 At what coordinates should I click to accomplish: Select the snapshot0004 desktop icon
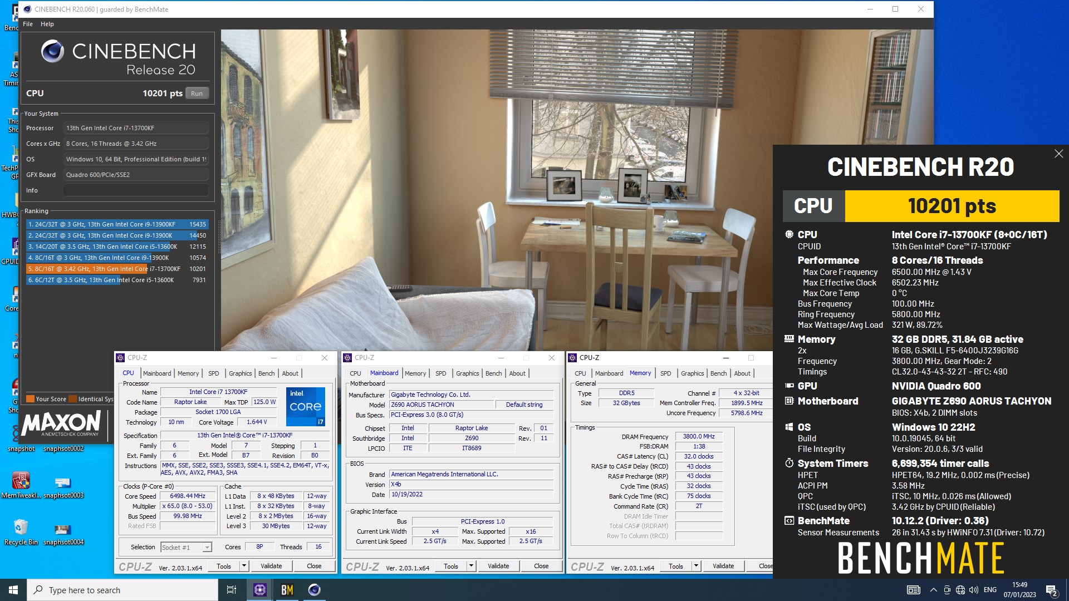[x=63, y=534]
